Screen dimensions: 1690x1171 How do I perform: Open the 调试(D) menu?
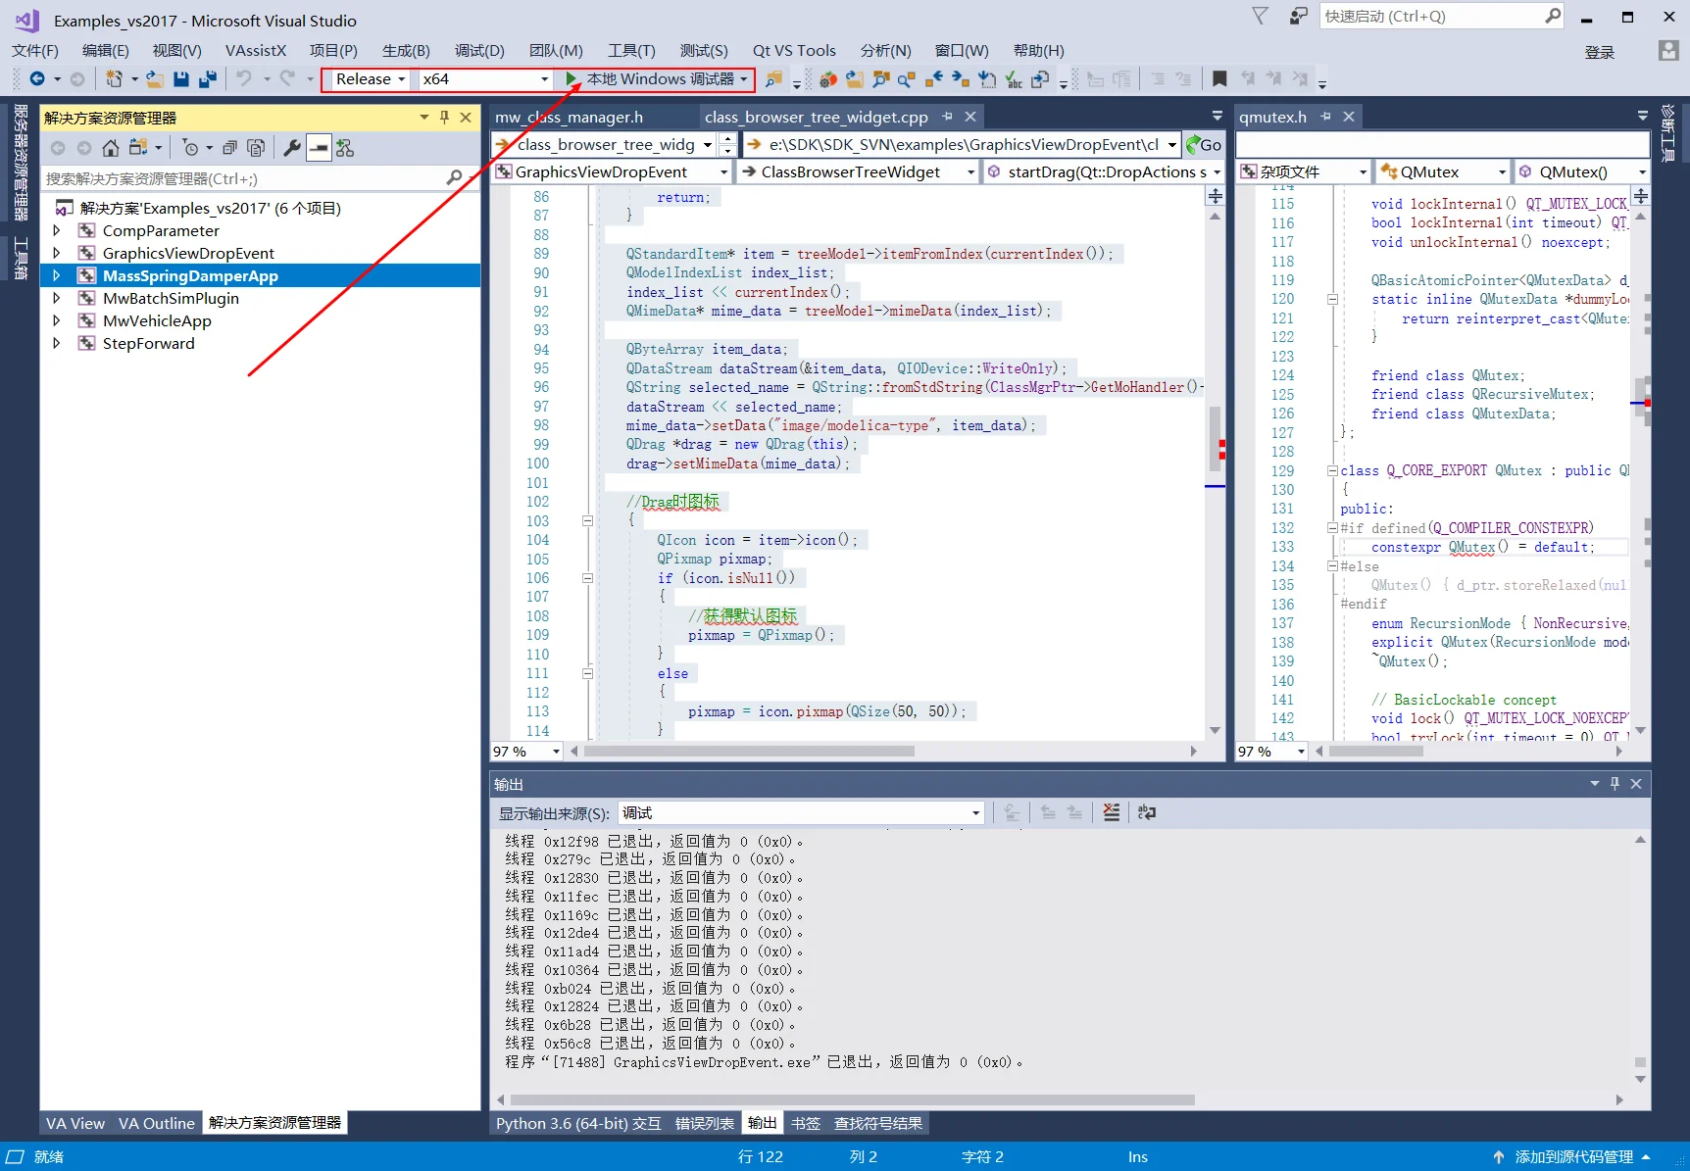click(x=479, y=51)
